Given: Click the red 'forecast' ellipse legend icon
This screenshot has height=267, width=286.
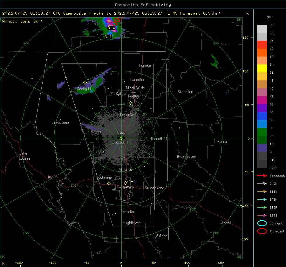Looking at the screenshot, I should [262, 231].
